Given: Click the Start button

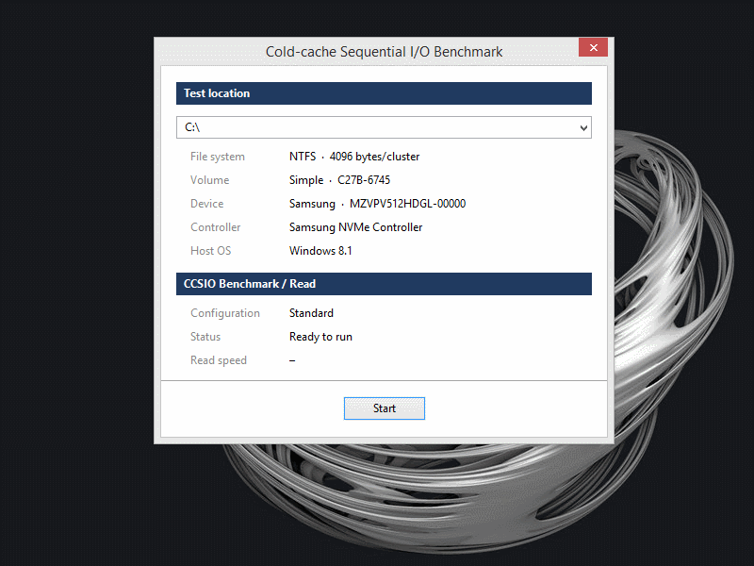Looking at the screenshot, I should click(384, 408).
